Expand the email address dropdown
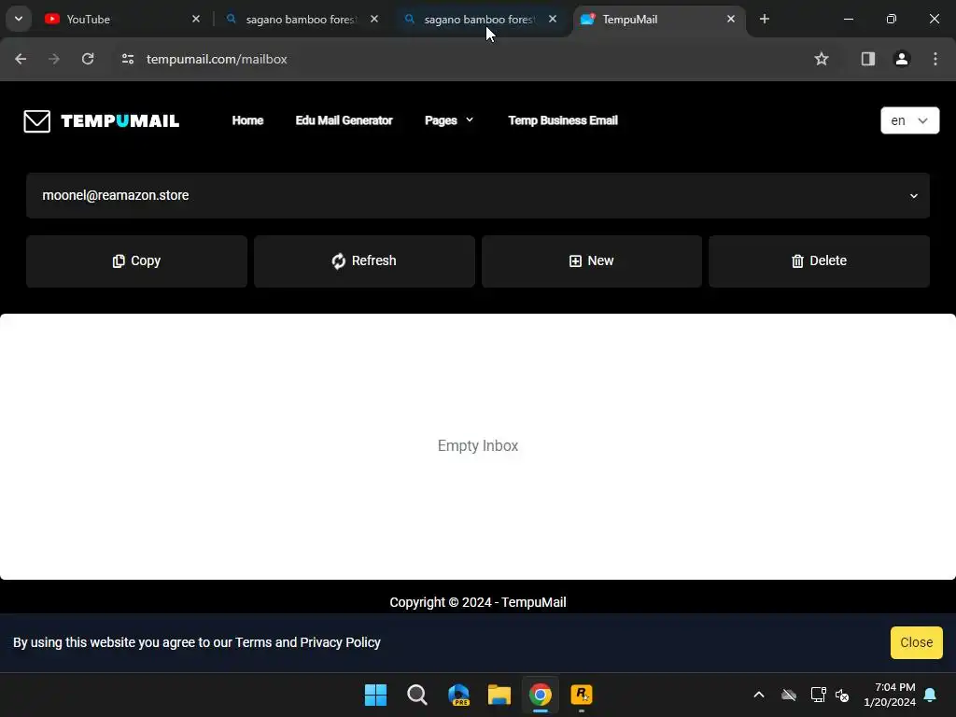Image resolution: width=956 pixels, height=717 pixels. [x=478, y=196]
